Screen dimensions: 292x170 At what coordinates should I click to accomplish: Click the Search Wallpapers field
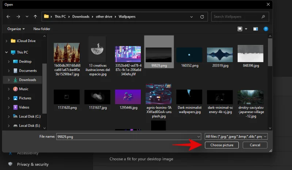pos(239,16)
